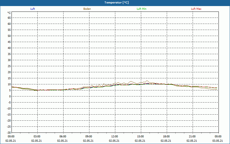Click the 21:00 time axis label
The width and height of the screenshot is (230, 144).
pos(192,137)
